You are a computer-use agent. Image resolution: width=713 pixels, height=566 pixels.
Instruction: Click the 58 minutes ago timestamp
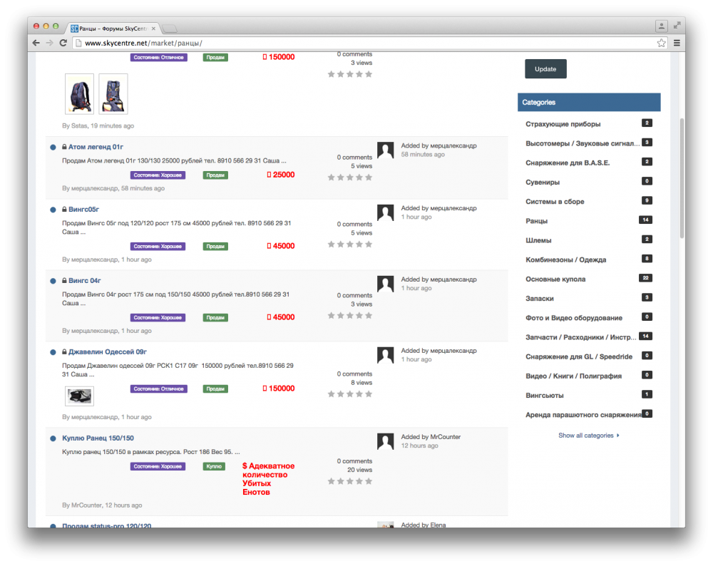point(423,155)
